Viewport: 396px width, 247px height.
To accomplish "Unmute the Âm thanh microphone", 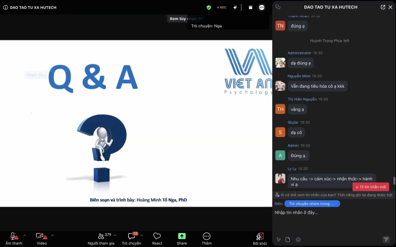I will tap(14, 239).
